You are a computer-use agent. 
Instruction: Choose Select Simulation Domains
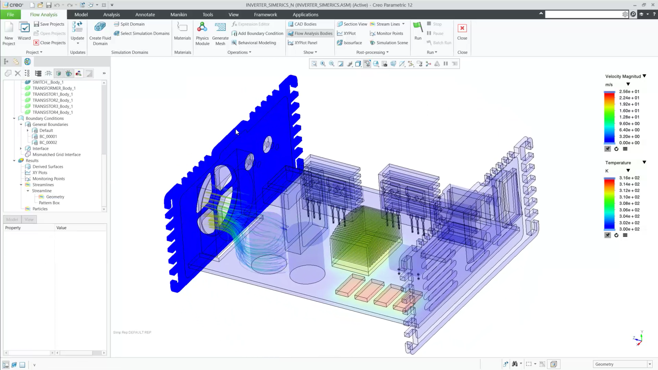pyautogui.click(x=142, y=33)
